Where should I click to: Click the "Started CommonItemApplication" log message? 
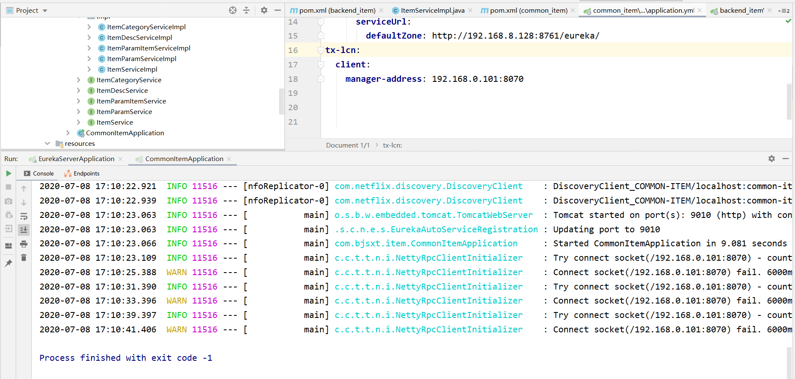[670, 243]
